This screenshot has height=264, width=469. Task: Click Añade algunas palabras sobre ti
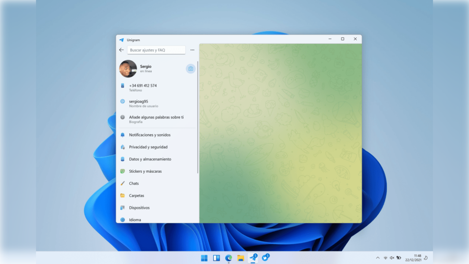(156, 117)
